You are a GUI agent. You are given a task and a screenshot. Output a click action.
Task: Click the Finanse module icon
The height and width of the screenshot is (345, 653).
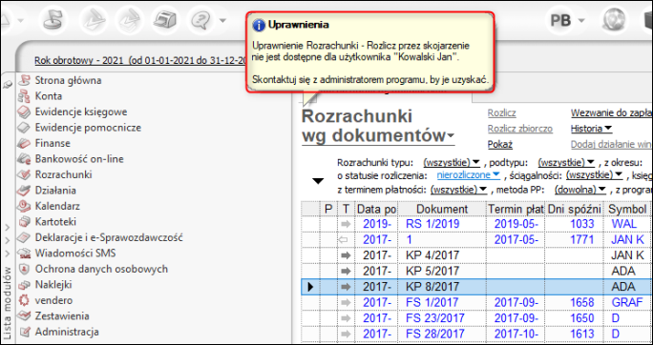pos(24,143)
